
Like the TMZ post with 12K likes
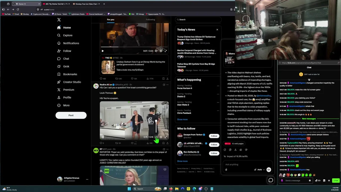pos(132,79)
